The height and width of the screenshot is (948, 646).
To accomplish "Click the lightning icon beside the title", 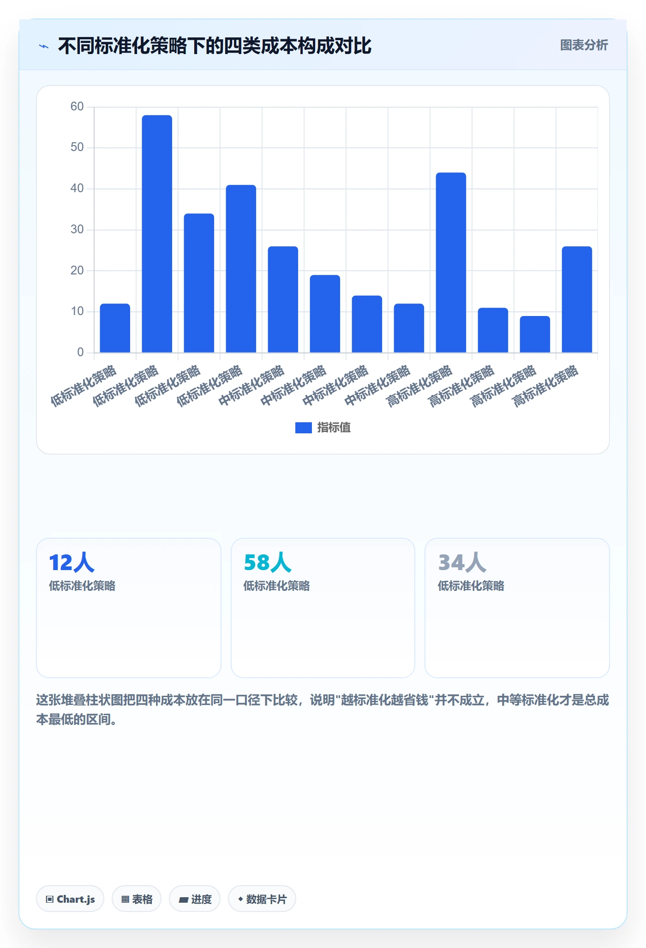I will [44, 46].
